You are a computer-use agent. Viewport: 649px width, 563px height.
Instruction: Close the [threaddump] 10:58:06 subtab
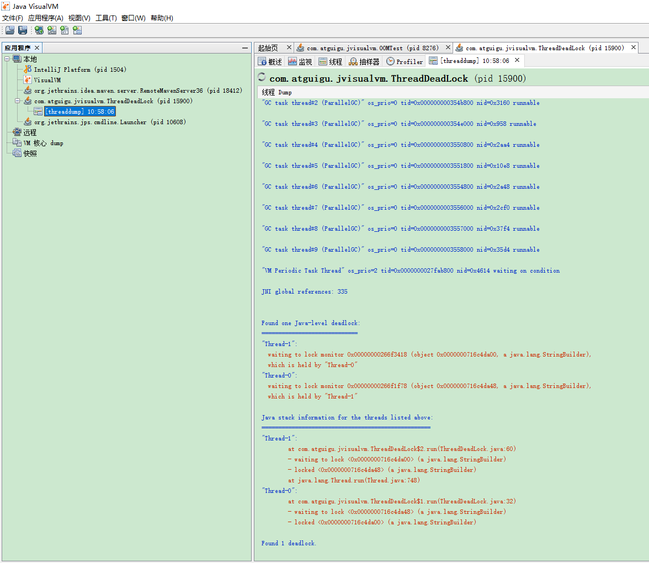[x=517, y=61]
